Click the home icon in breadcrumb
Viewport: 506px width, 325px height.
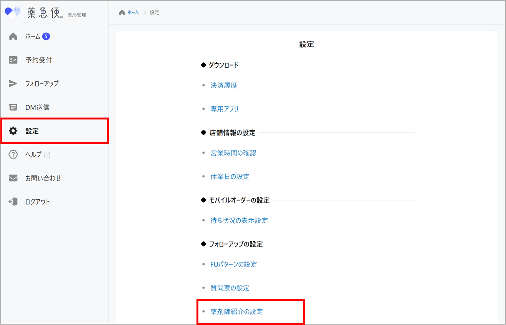click(122, 13)
